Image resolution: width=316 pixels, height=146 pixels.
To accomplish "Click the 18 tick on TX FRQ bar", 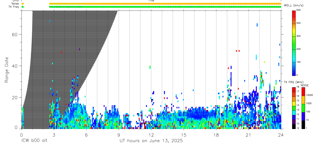I will coord(297,87).
